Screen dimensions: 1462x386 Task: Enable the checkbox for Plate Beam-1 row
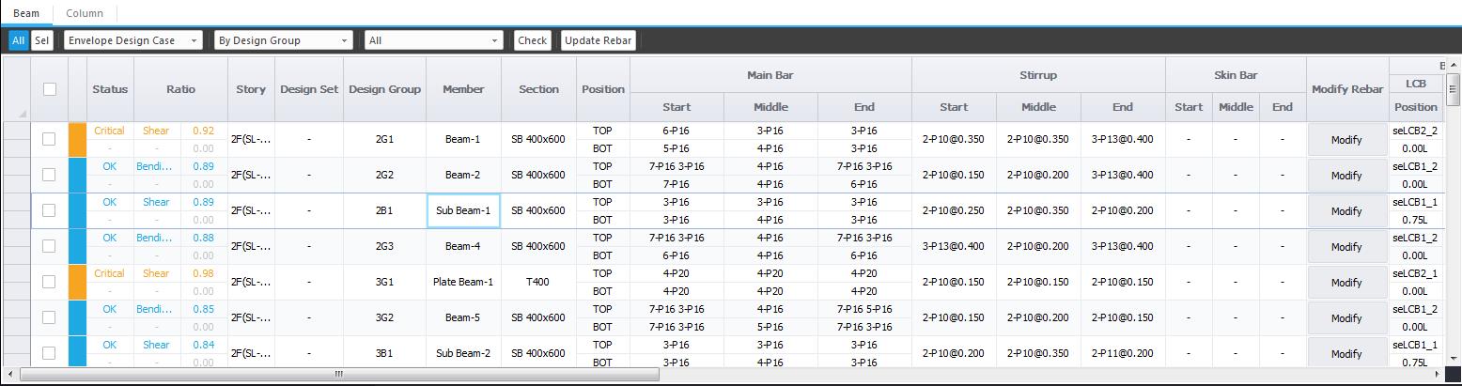[x=50, y=282]
